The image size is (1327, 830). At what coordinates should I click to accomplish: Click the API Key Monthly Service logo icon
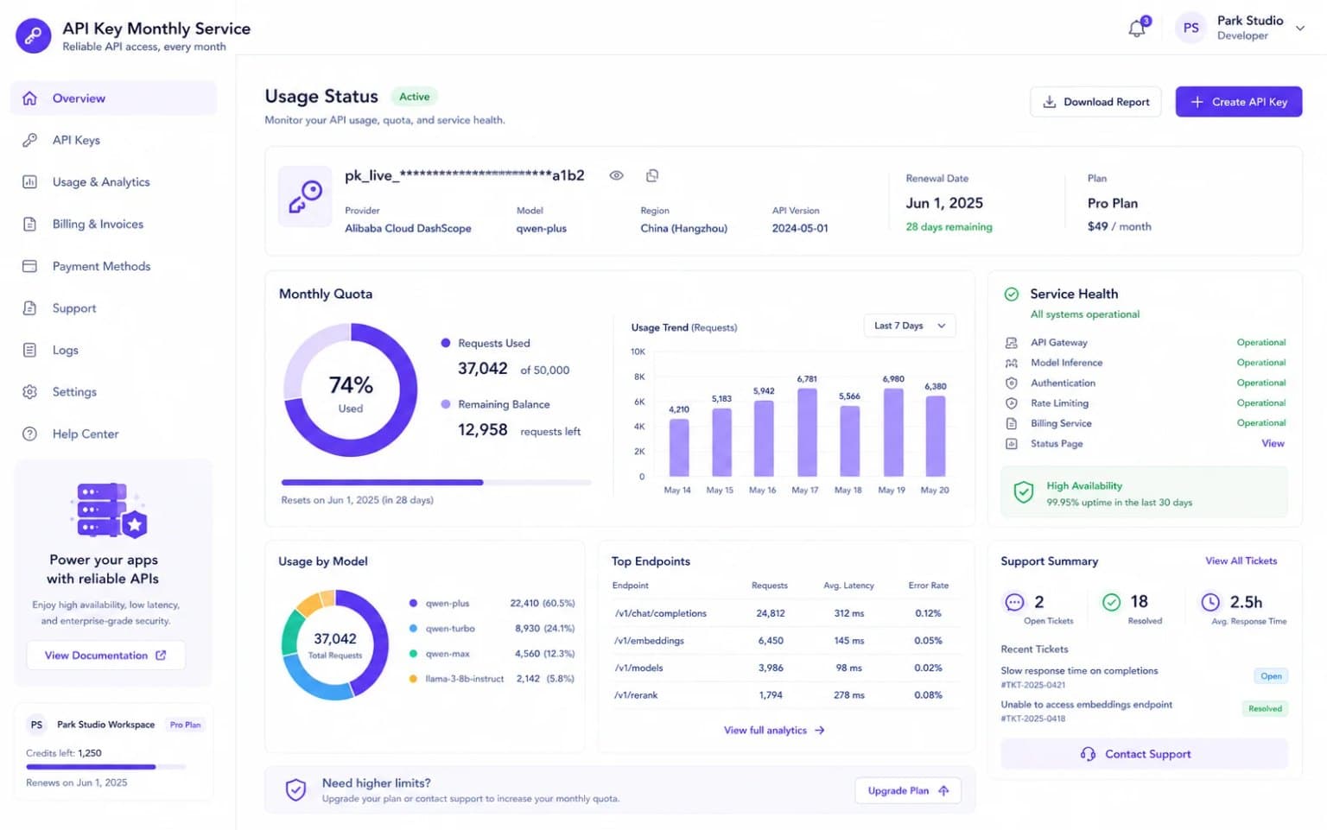[x=33, y=35]
